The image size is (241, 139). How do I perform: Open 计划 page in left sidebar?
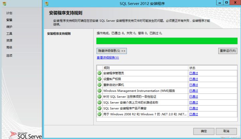click(x=9, y=13)
